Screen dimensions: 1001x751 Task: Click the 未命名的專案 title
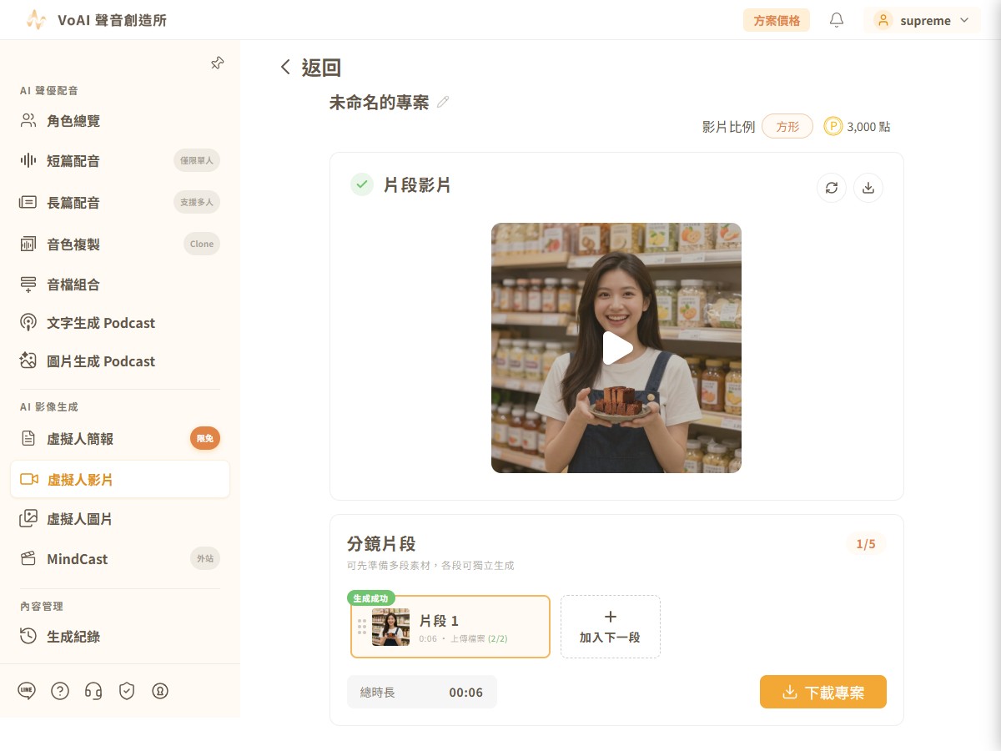click(380, 103)
